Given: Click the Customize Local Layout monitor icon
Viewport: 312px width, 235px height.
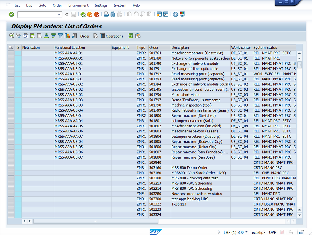Looking at the screenshot, I should coord(182,14).
